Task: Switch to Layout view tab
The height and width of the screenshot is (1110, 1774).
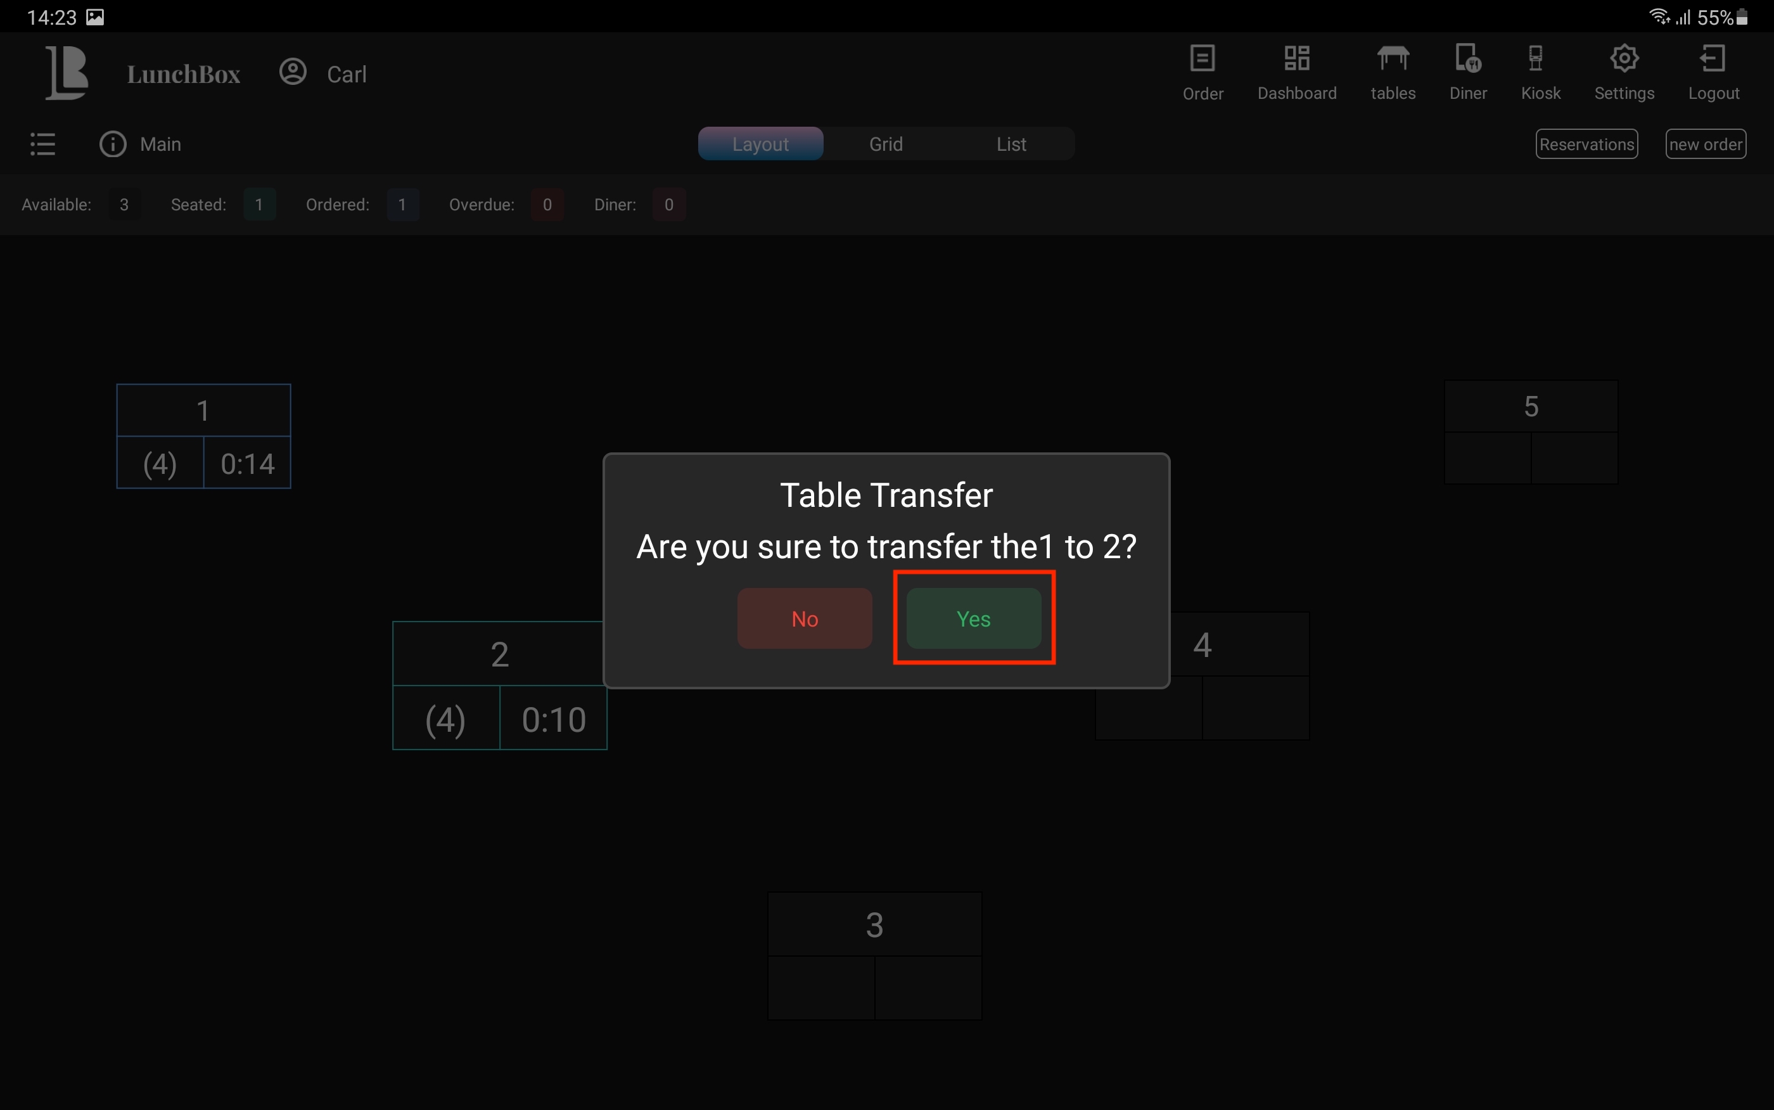Action: (760, 144)
